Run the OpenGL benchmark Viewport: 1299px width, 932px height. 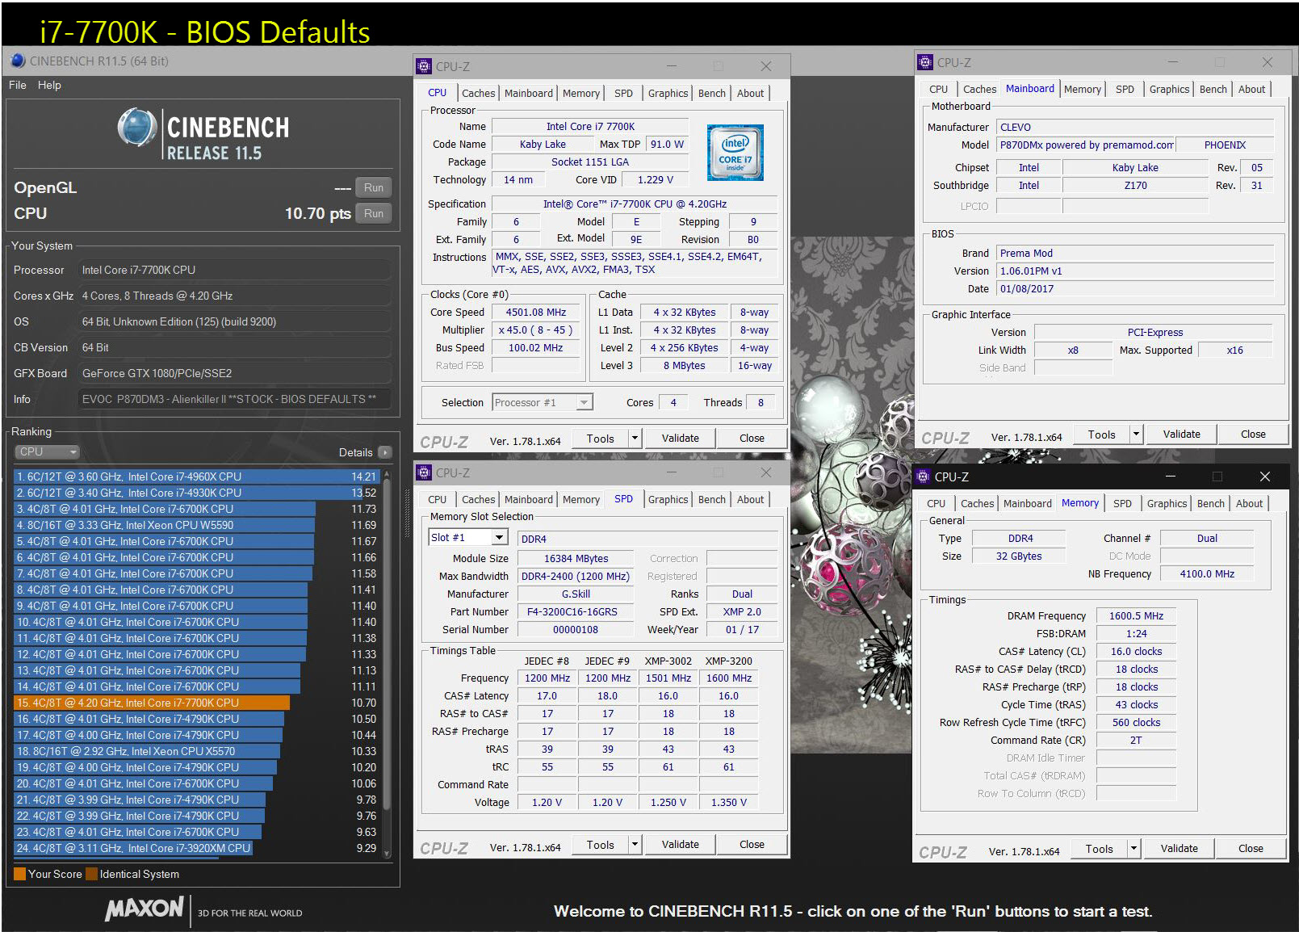click(374, 187)
